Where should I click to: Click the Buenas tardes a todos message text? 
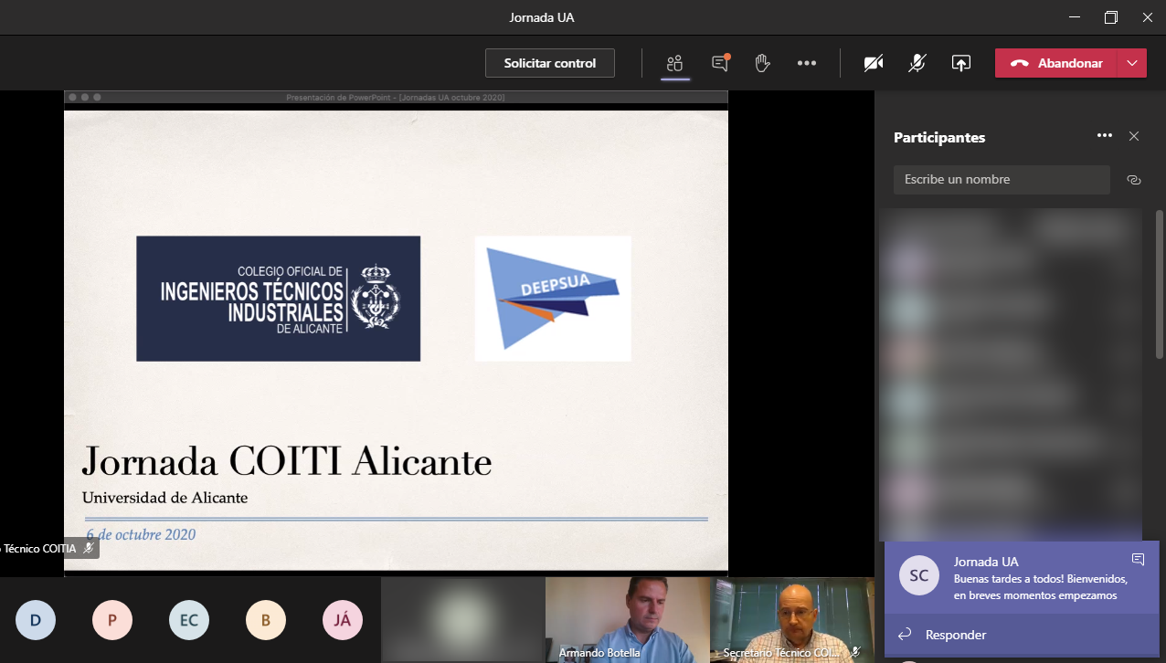1041,587
